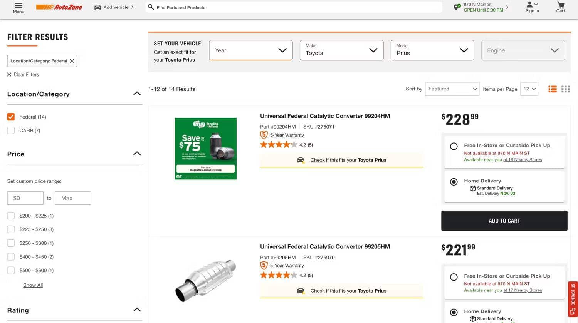Open the hamburger Menu icon

[x=18, y=5]
